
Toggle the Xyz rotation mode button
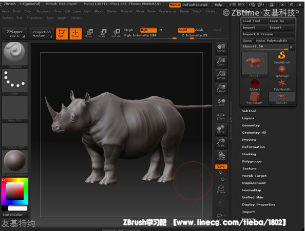point(221,166)
